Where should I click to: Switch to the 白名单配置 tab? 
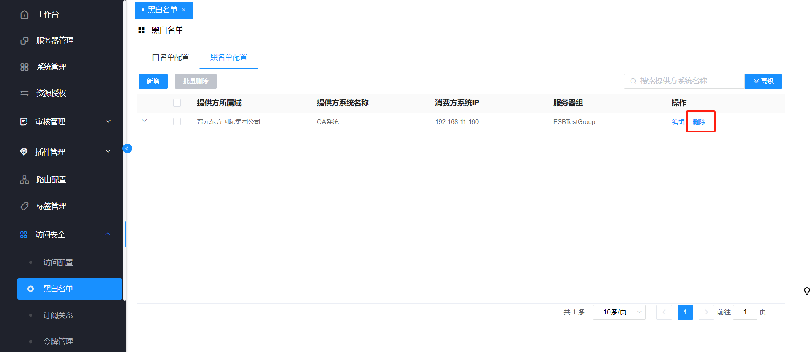click(x=171, y=57)
